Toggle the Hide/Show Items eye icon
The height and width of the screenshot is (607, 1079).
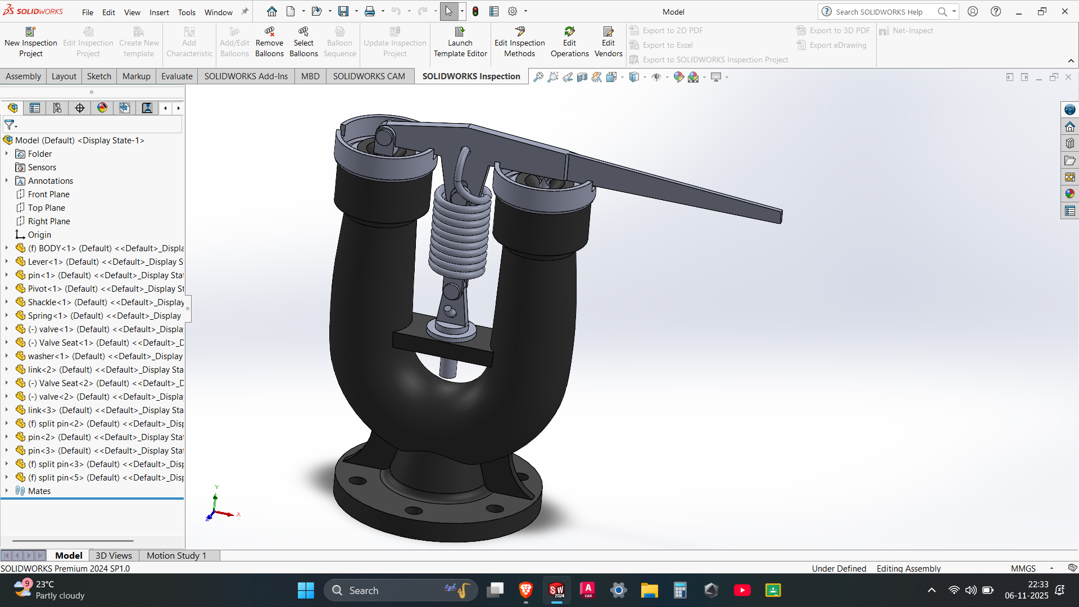(x=656, y=77)
